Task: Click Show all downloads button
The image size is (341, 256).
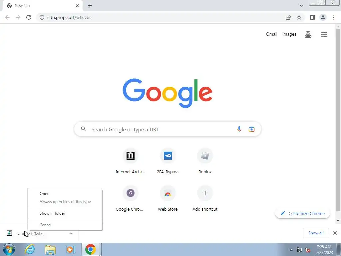Action: (x=316, y=233)
